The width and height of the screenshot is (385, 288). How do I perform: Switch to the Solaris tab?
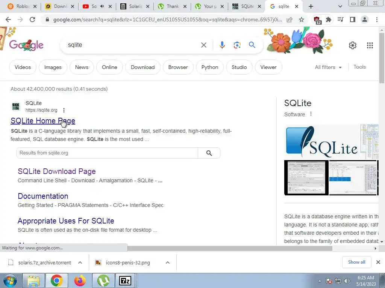tap(135, 6)
